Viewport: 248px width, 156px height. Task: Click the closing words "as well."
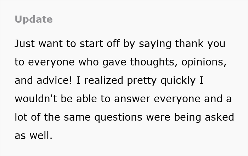pyautogui.click(x=33, y=136)
